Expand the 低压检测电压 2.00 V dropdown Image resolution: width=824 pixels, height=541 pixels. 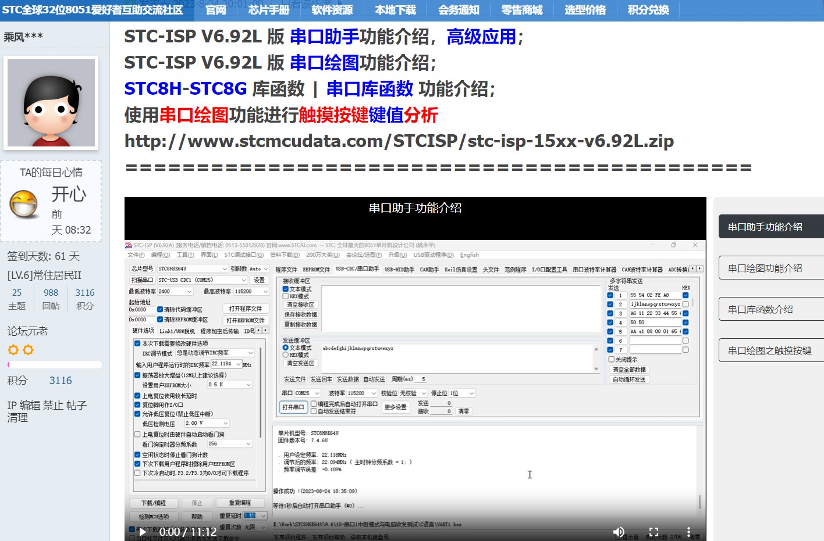(226, 424)
